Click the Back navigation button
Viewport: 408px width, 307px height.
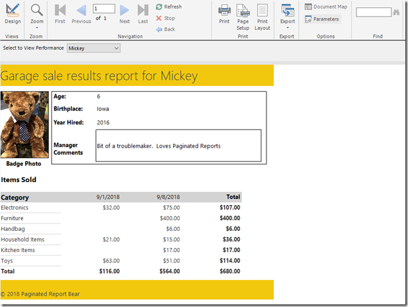(165, 29)
